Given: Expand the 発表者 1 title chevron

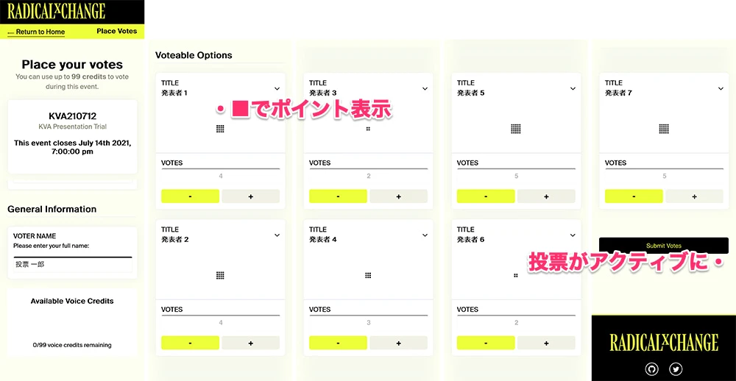Looking at the screenshot, I should point(277,88).
